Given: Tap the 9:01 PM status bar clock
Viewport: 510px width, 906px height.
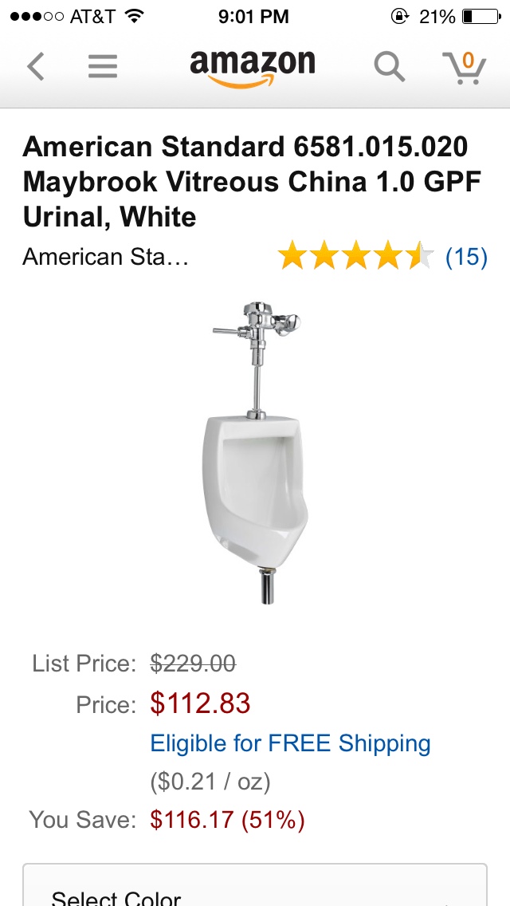Looking at the screenshot, I should coord(253,17).
